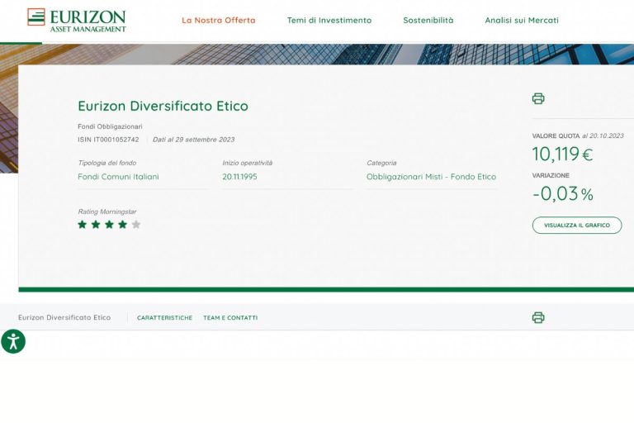634x423 pixels.
Task: Click the print icon beside the fund title
Action: pyautogui.click(x=538, y=98)
